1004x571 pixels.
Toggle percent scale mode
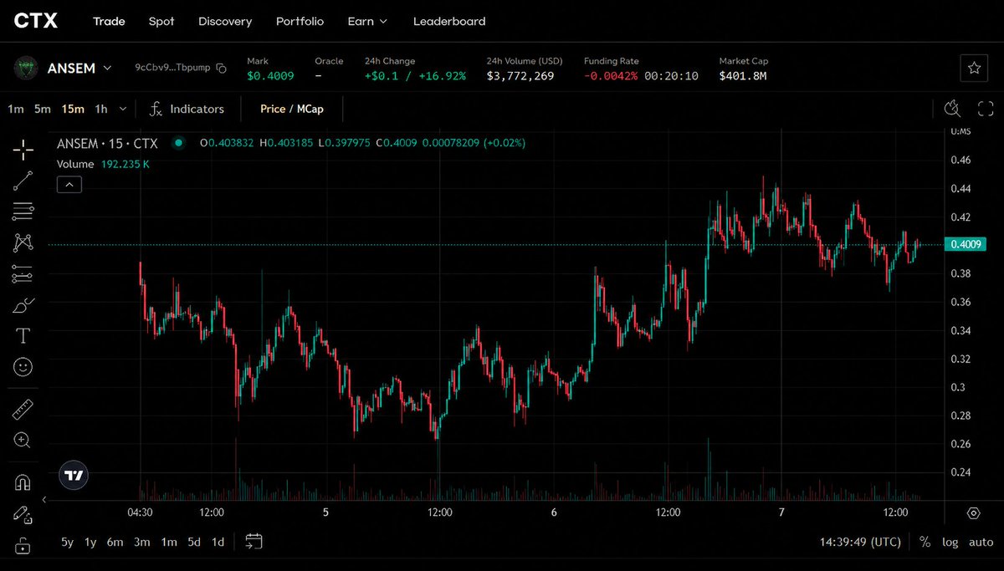coord(925,542)
